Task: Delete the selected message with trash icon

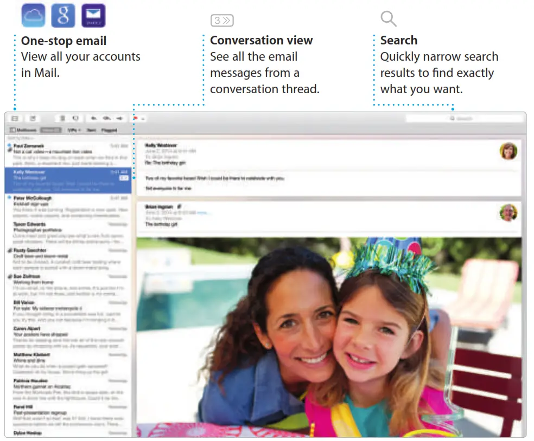Action: [x=62, y=118]
